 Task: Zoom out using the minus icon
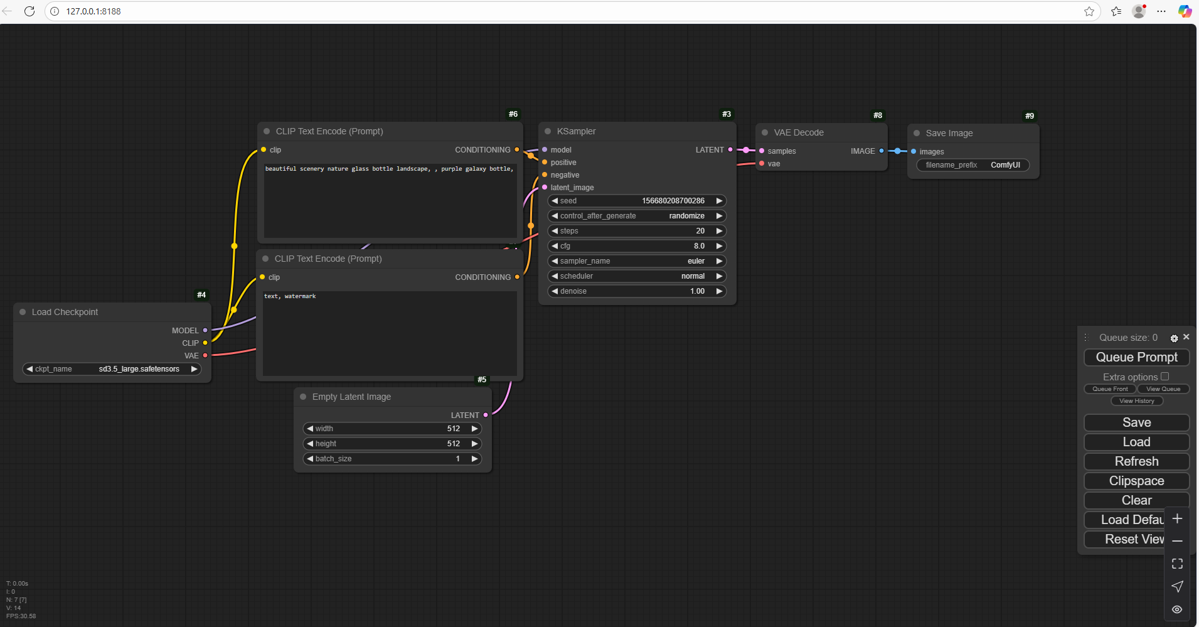(1178, 541)
